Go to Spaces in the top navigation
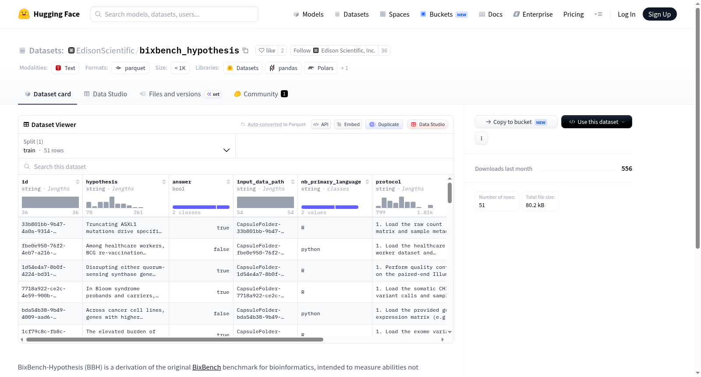The width and height of the screenshot is (701, 377). [395, 14]
